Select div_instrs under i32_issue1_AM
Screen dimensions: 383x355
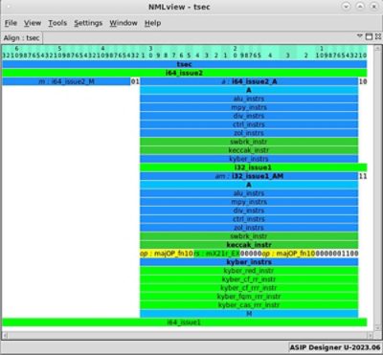pos(249,211)
